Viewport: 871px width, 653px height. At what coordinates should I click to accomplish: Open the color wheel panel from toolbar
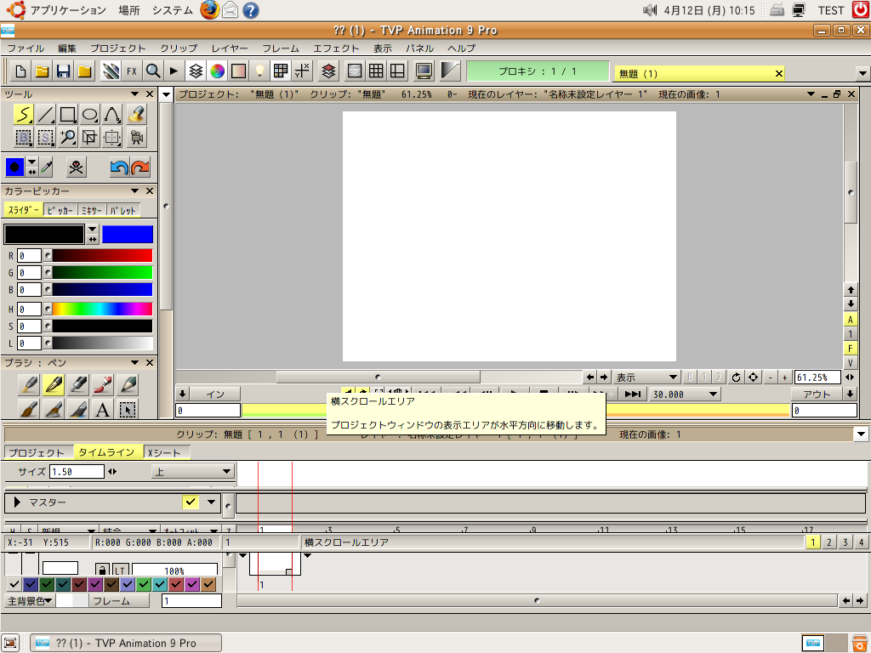click(217, 71)
